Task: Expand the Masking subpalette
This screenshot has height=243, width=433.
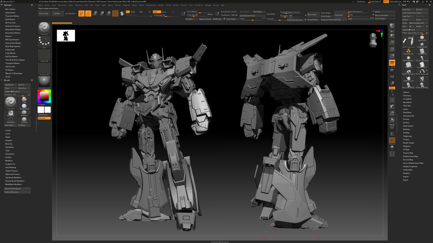Action: (x=406, y=129)
